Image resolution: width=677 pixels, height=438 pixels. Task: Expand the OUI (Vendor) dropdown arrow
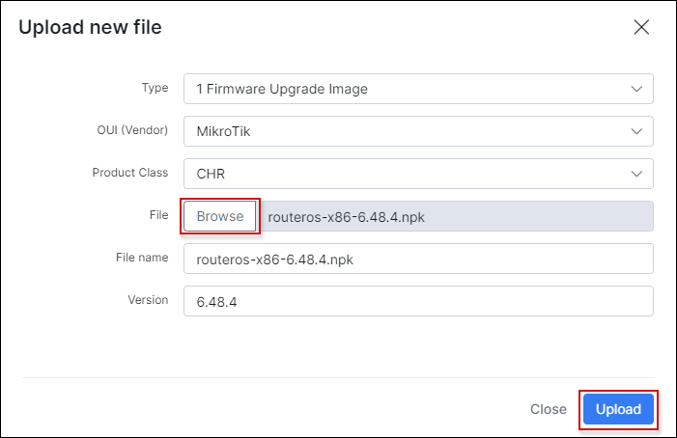tap(635, 131)
